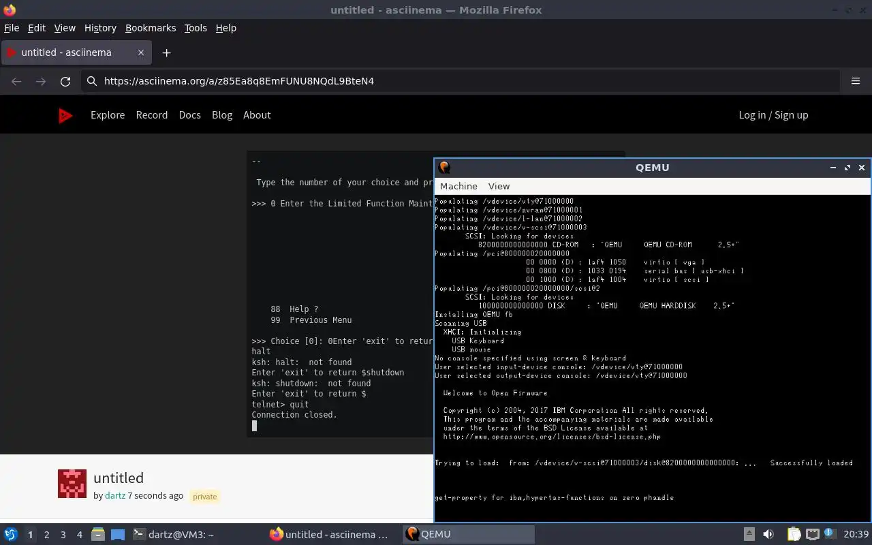
Task: Open the file manager from the taskbar
Action: tap(97, 535)
